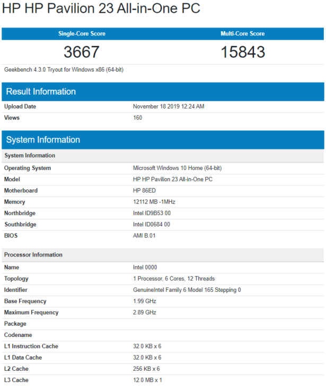Click the Views label
The height and width of the screenshot is (392, 326).
(12, 118)
